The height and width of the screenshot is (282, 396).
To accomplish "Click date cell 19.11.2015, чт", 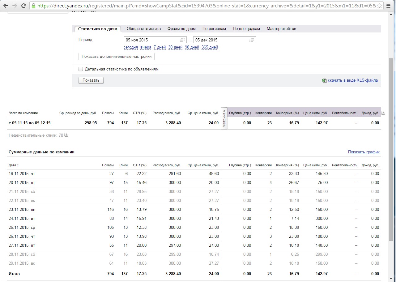I will tap(22, 174).
